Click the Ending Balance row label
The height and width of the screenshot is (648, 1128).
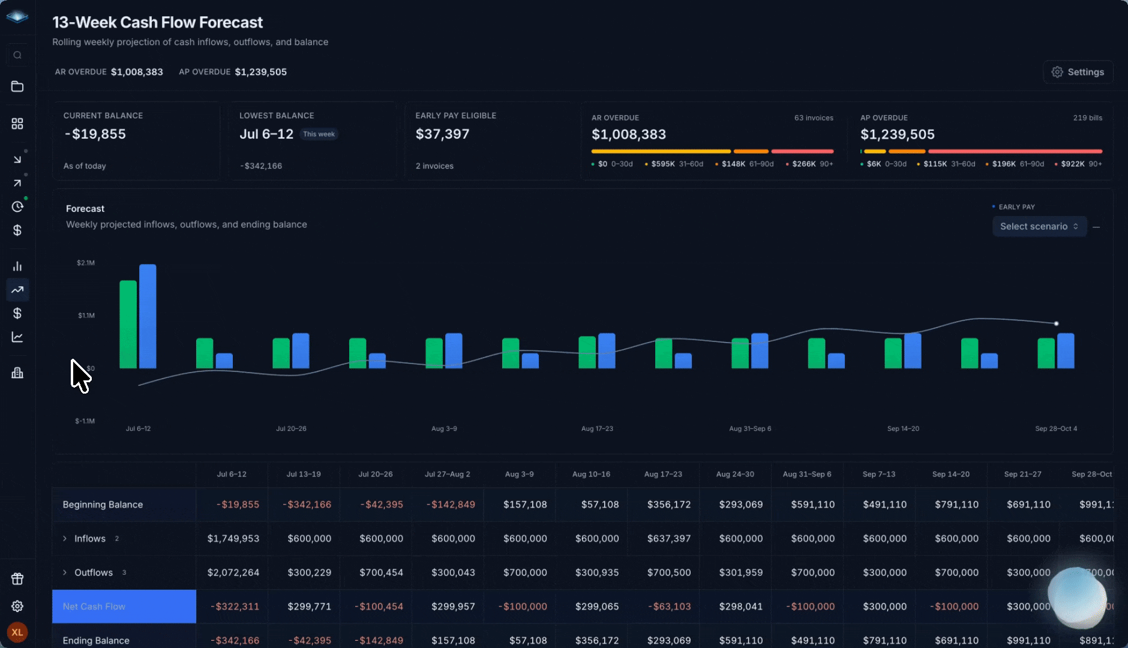click(x=96, y=640)
